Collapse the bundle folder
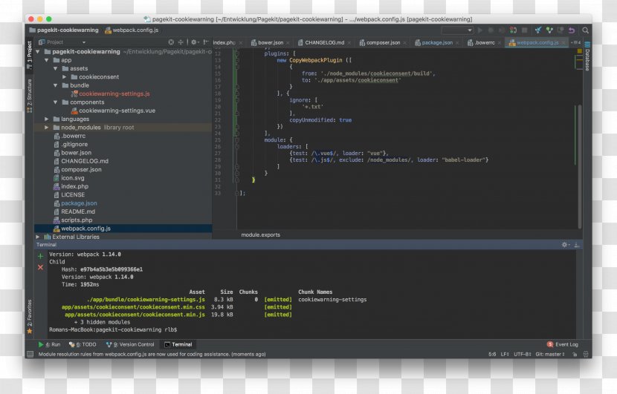Viewport: 617px width, 394px height. [56, 85]
